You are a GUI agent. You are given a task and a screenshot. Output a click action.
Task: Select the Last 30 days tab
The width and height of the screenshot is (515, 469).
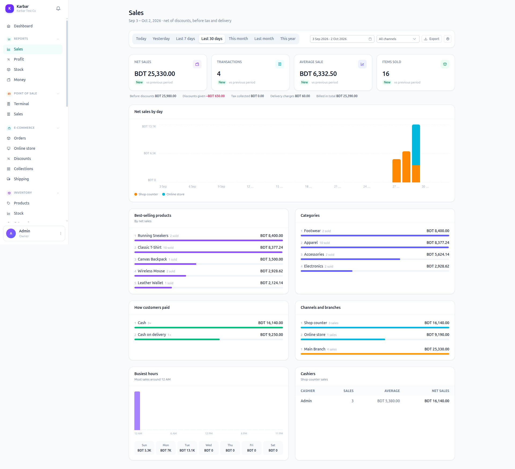pyautogui.click(x=212, y=39)
